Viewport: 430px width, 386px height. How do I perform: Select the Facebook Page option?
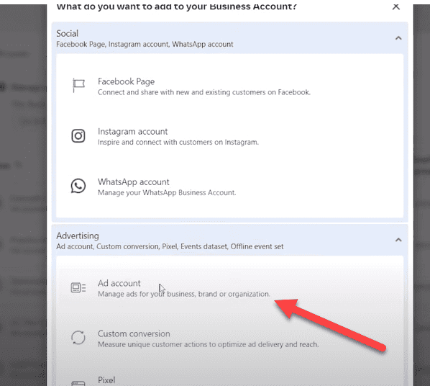(230, 86)
